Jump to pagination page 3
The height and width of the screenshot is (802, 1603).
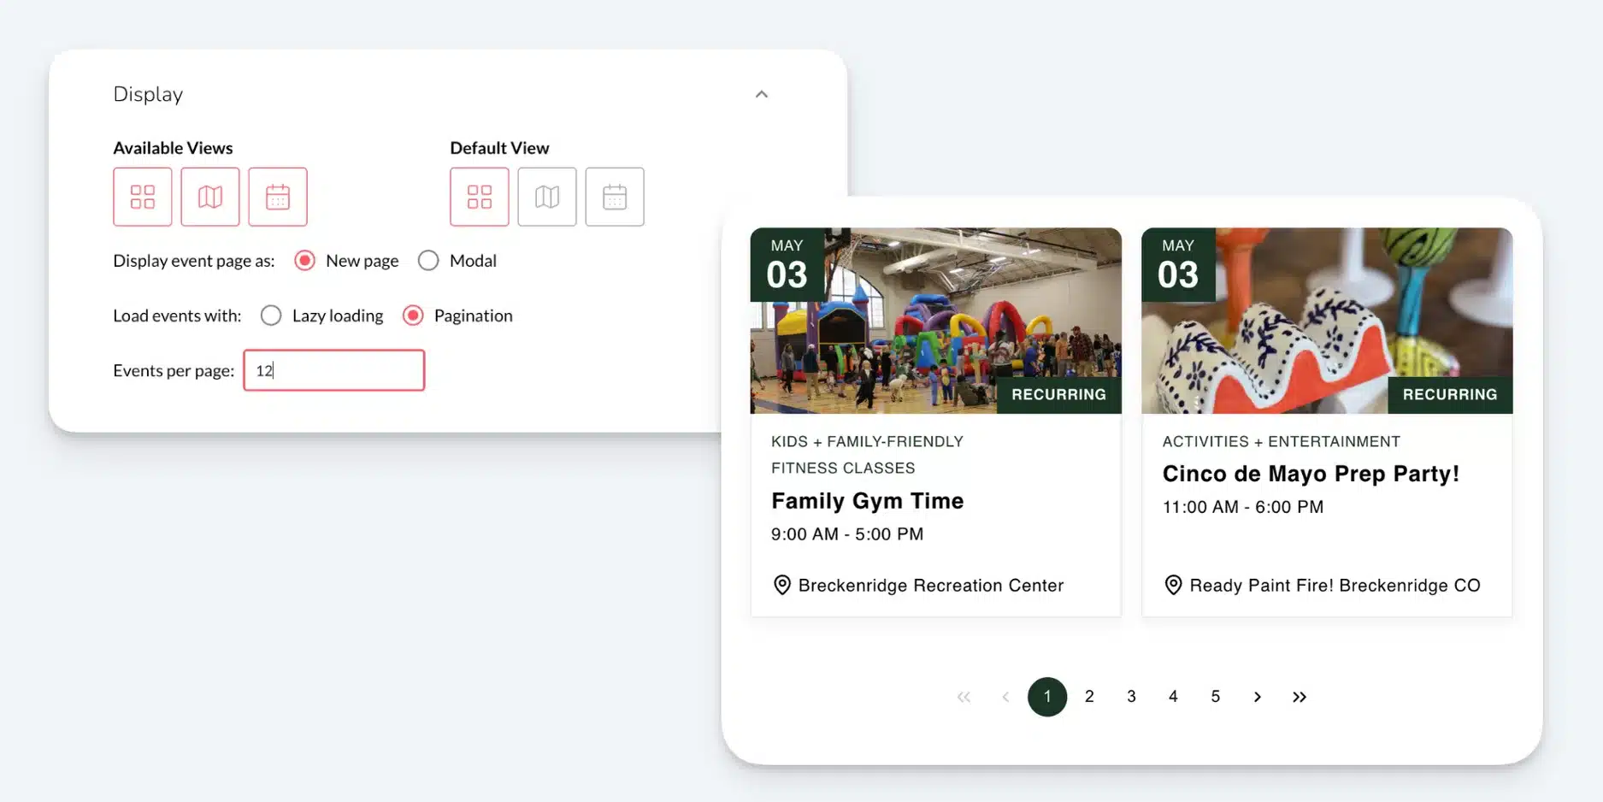tap(1131, 697)
